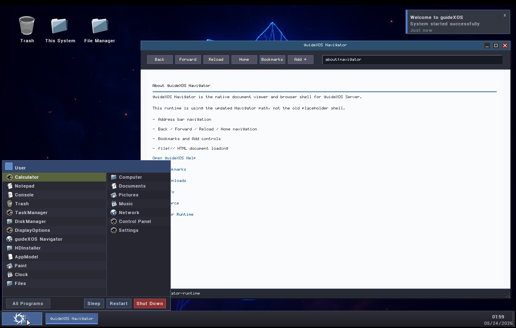Click the Console icon in start menu
Screen dimensions: 516x328
[10, 195]
